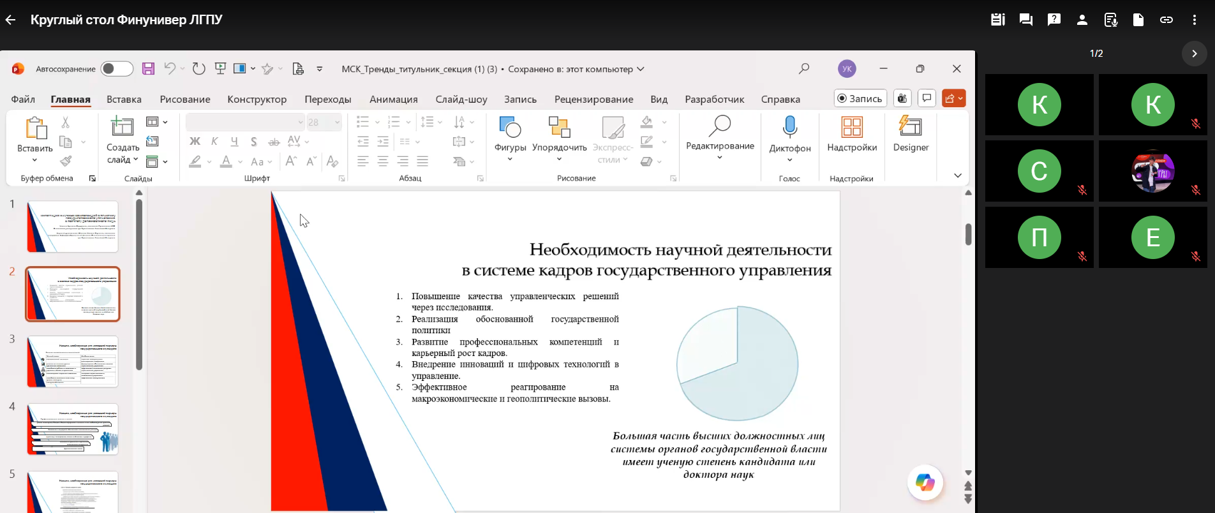
Task: Click the Dictate microphone icon
Action: [789, 128]
